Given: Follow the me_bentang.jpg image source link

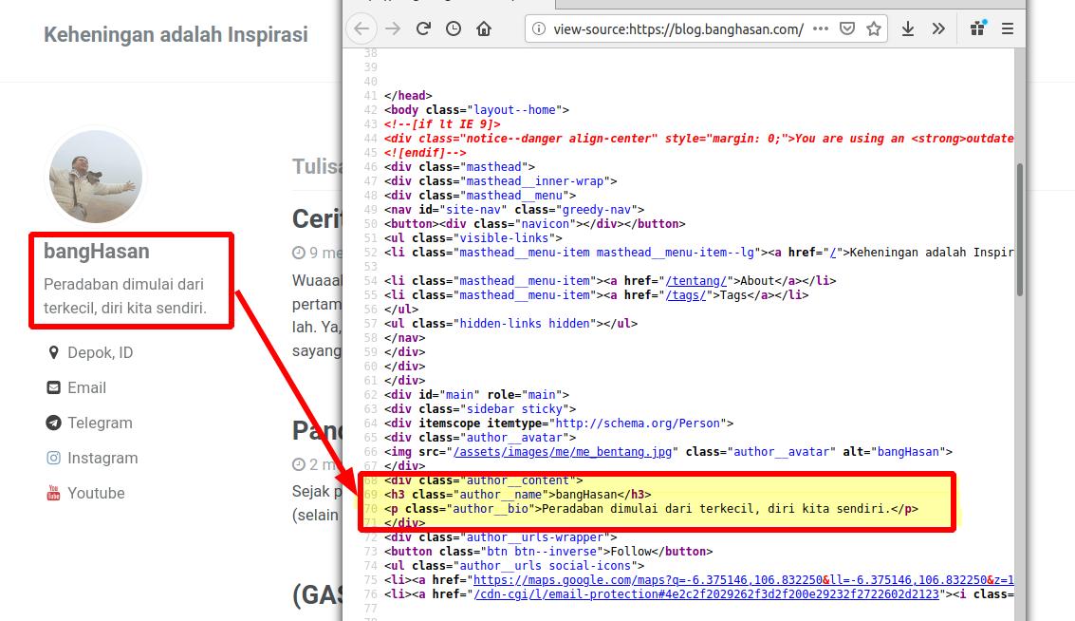Looking at the screenshot, I should (x=565, y=452).
